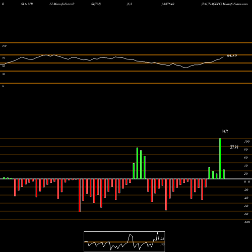252x252 pixels.
Task: Click the MR axis label 40
Action: tap(246, 166)
